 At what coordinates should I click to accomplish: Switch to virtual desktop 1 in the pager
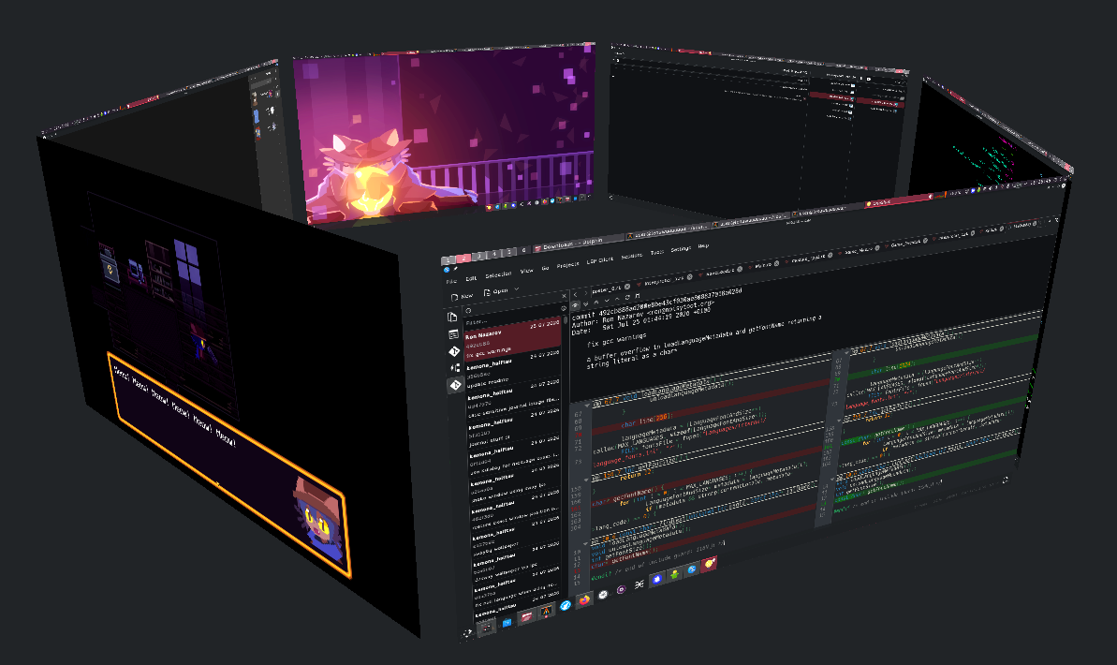[x=448, y=260]
